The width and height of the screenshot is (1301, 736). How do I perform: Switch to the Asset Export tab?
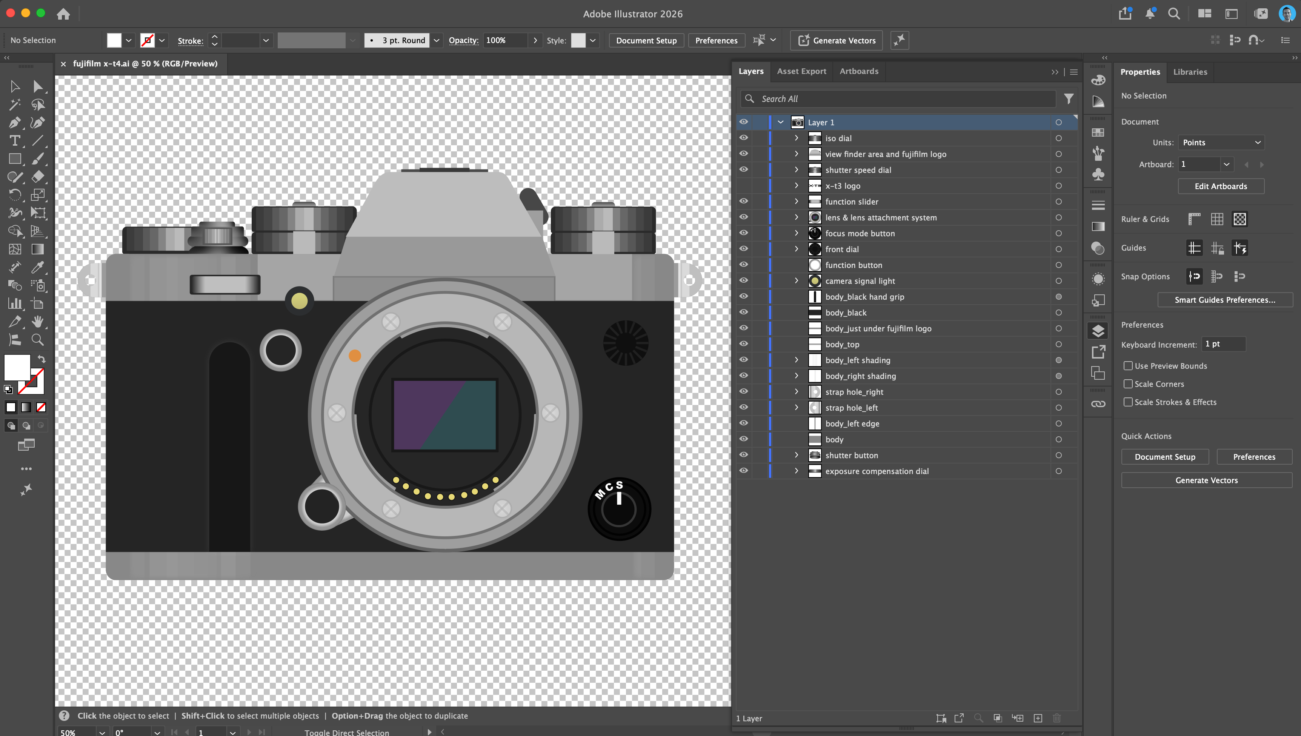point(801,71)
